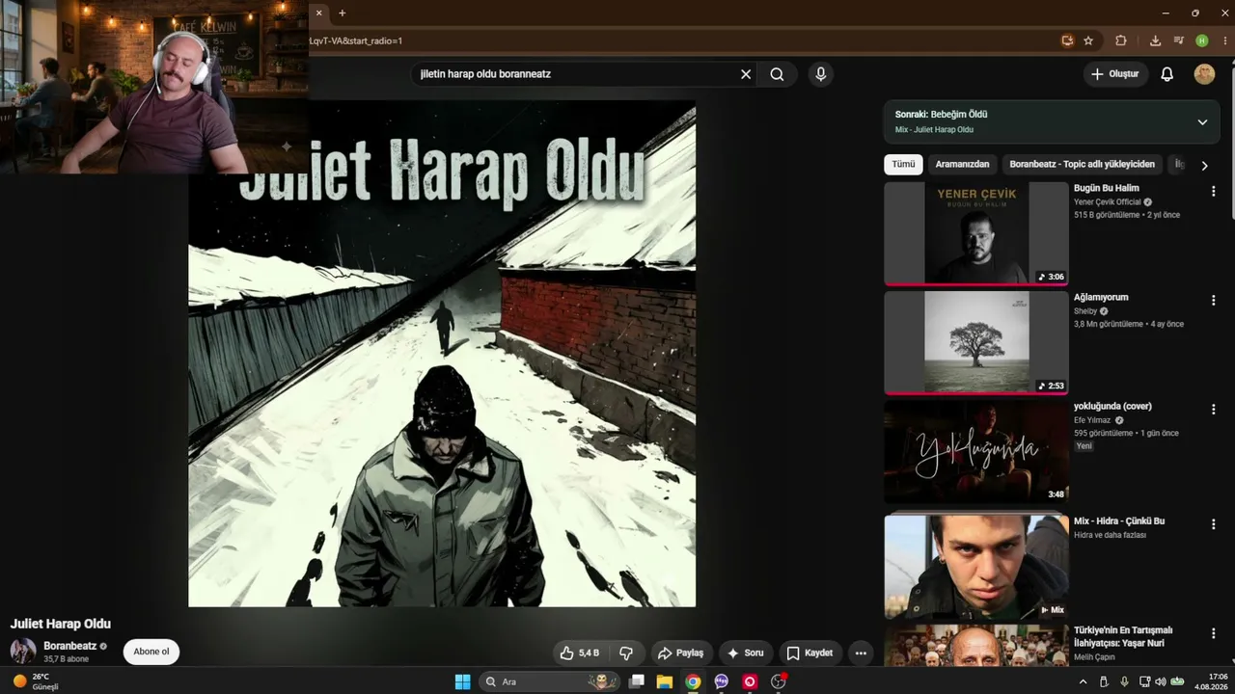Screen dimensions: 1235x694
Task: Open the red app icon on taskbar
Action: pyautogui.click(x=750, y=681)
